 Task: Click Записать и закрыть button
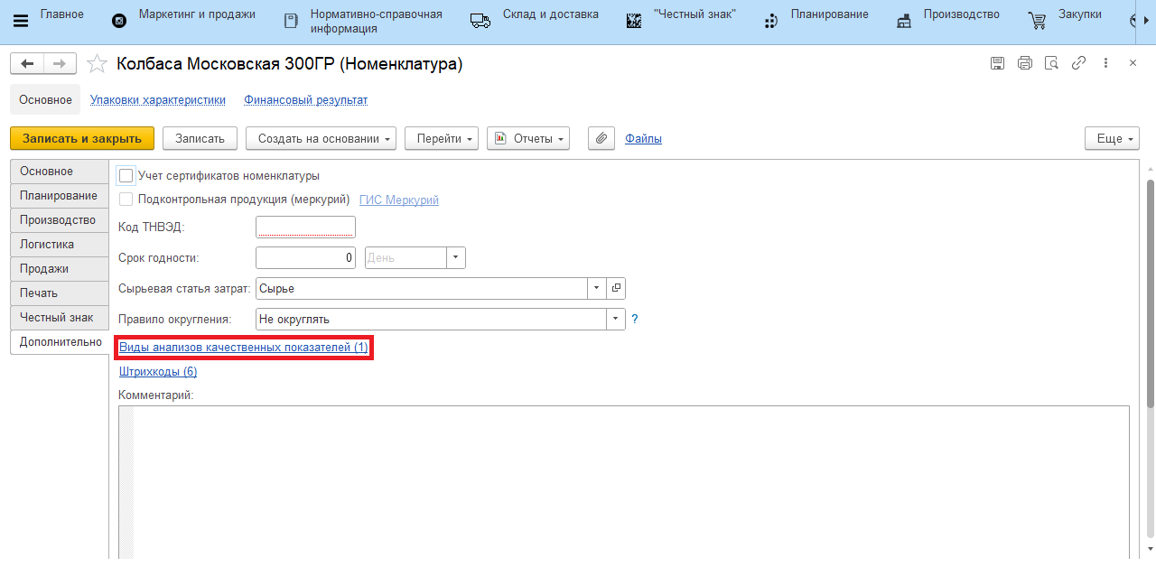pyautogui.click(x=82, y=138)
